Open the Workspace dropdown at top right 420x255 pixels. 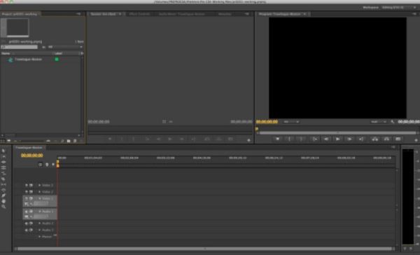[x=400, y=8]
